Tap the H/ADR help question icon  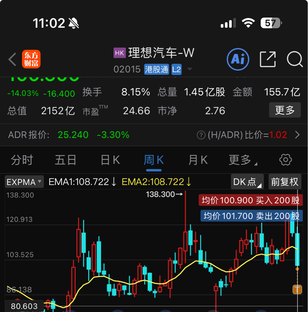(x=201, y=135)
